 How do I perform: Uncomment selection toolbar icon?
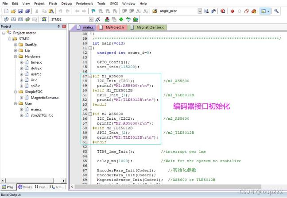click(146, 11)
